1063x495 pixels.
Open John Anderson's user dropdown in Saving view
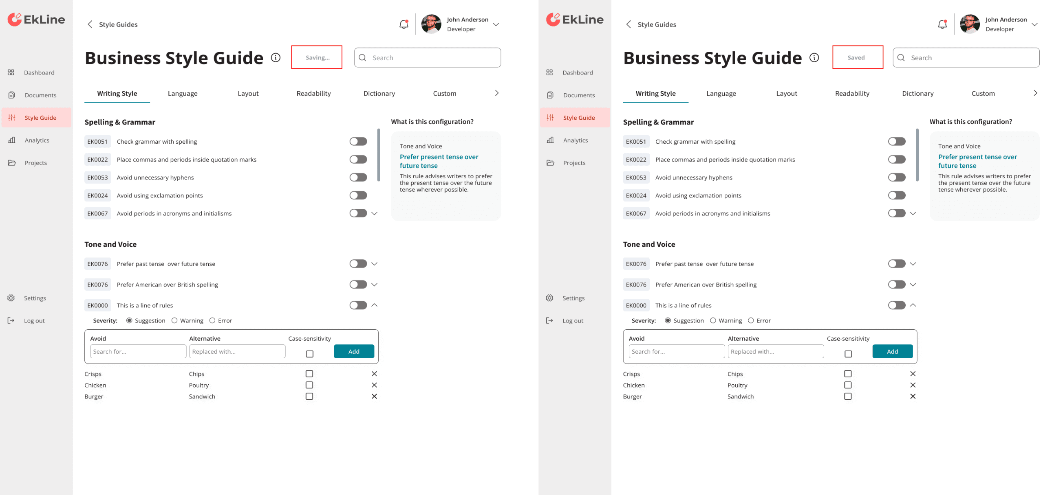point(496,24)
